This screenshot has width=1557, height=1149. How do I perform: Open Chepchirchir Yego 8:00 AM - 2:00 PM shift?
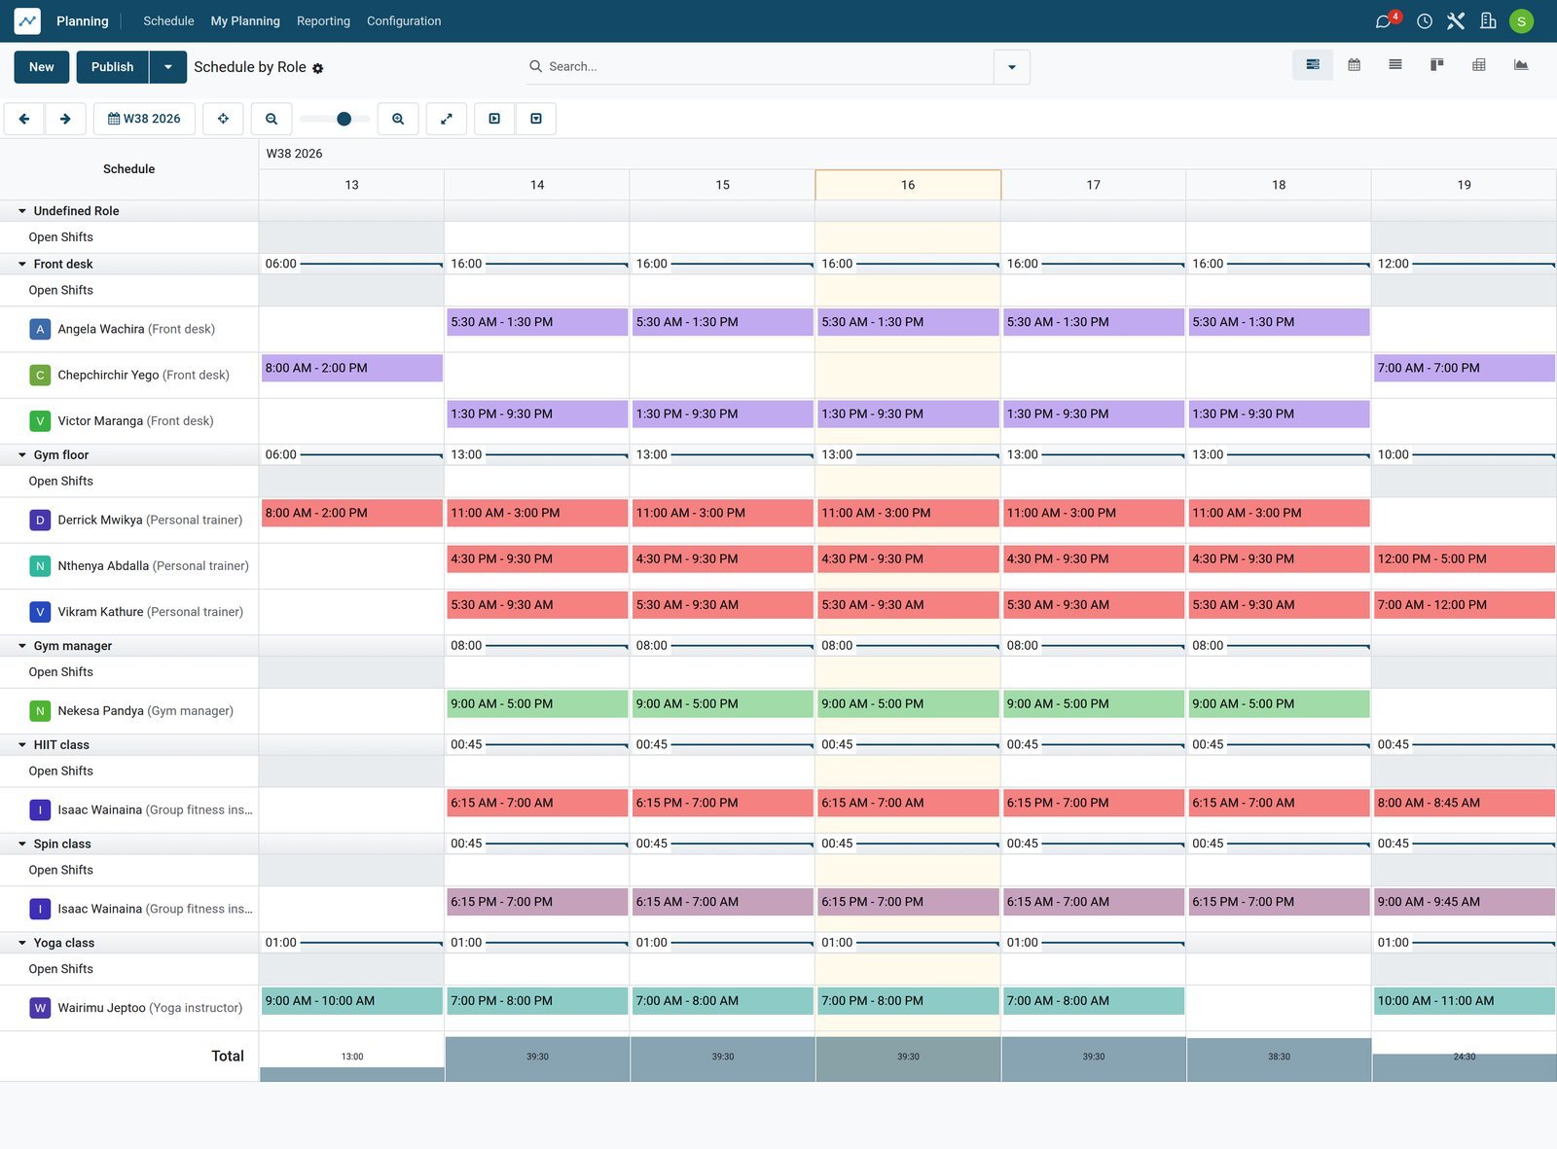click(x=352, y=368)
